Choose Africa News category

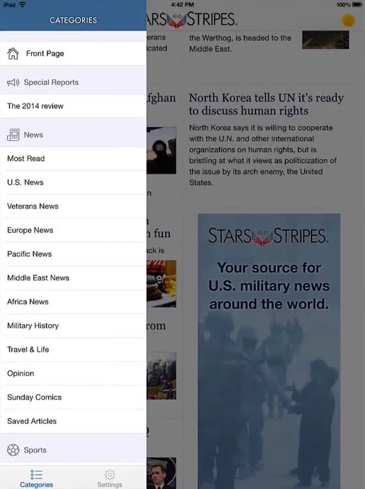pos(73,302)
